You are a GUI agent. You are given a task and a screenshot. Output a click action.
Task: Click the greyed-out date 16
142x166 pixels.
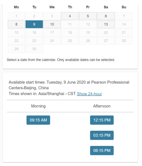34,33
